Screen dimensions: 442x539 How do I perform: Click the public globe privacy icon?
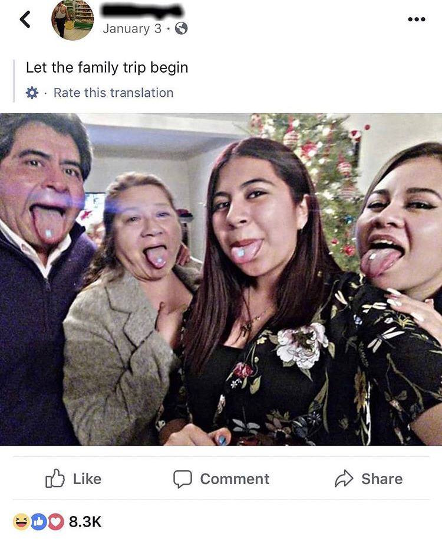point(181,28)
